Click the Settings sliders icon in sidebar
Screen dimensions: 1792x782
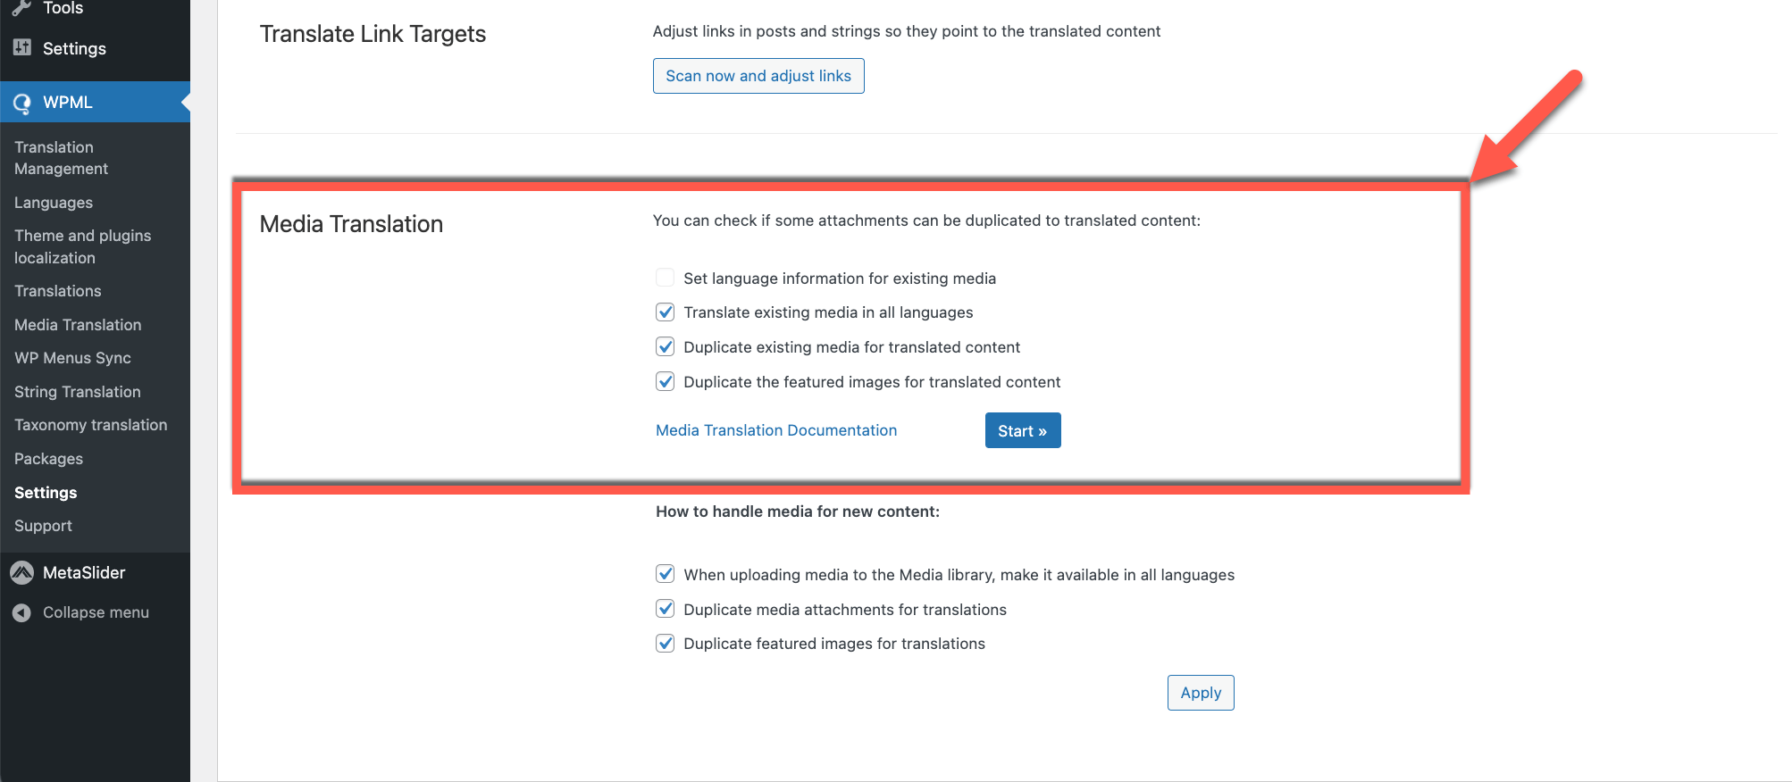pyautogui.click(x=22, y=48)
